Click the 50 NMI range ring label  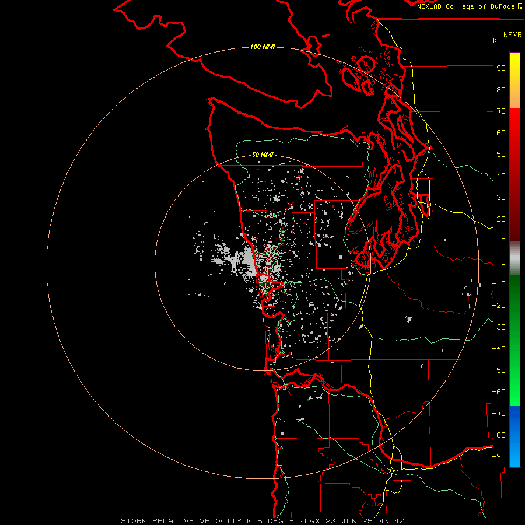[x=262, y=155]
